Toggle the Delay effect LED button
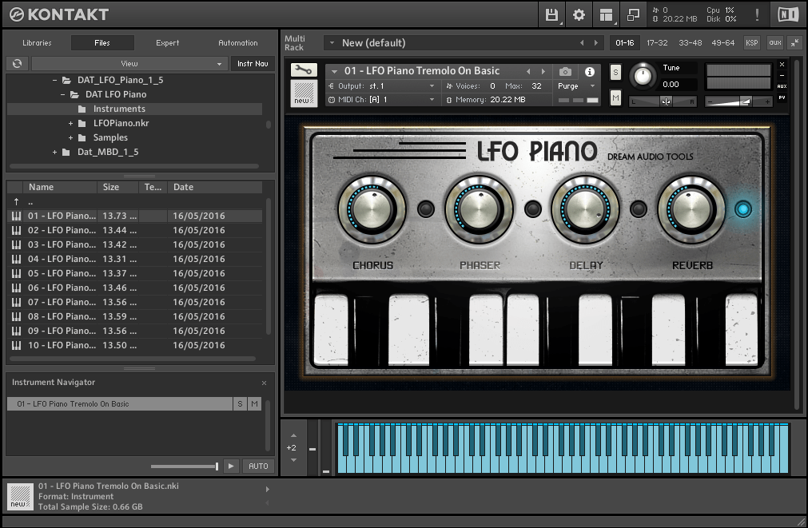808x528 pixels. pos(638,209)
